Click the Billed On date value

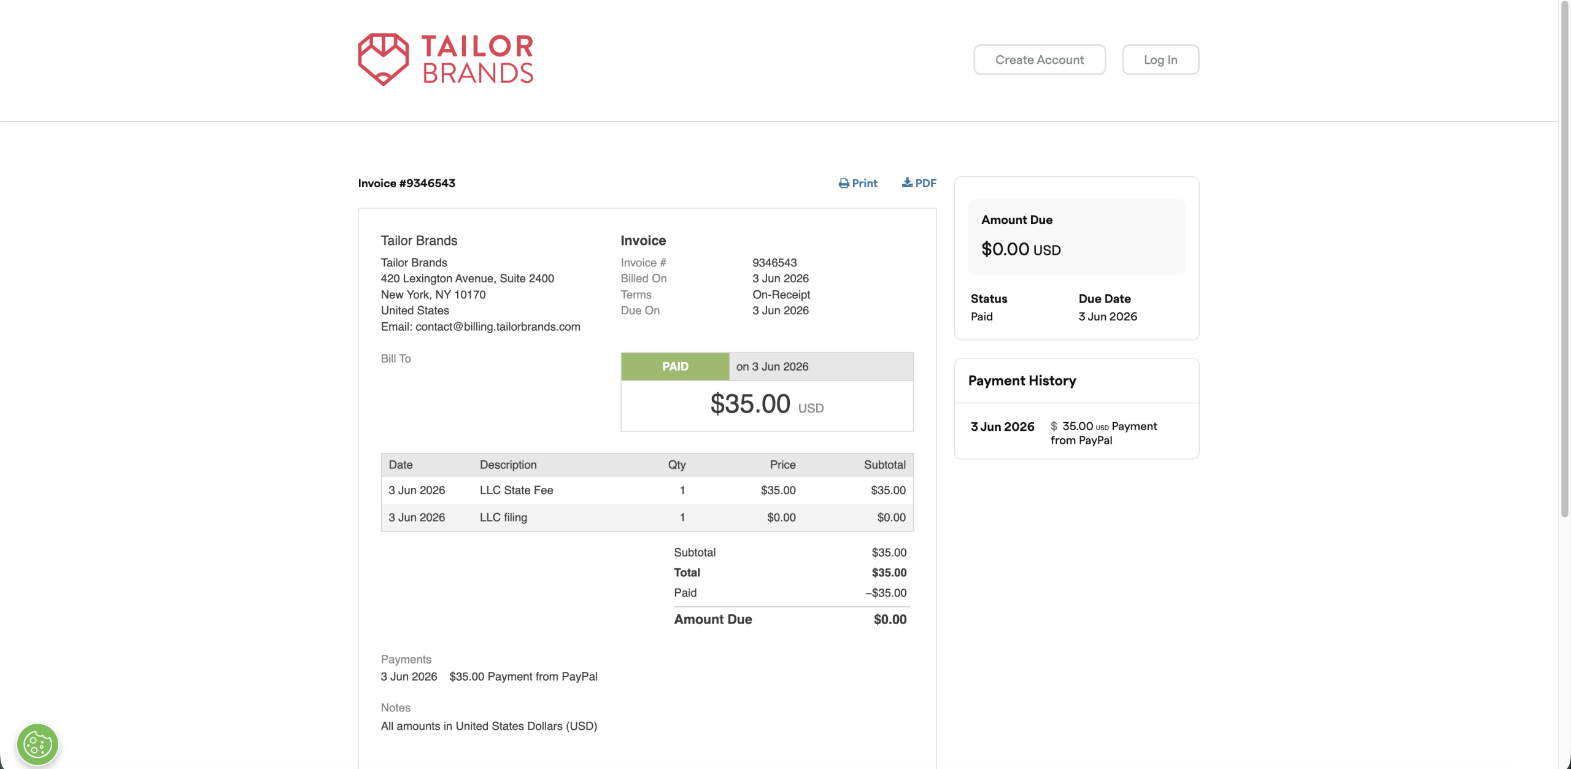(781, 278)
